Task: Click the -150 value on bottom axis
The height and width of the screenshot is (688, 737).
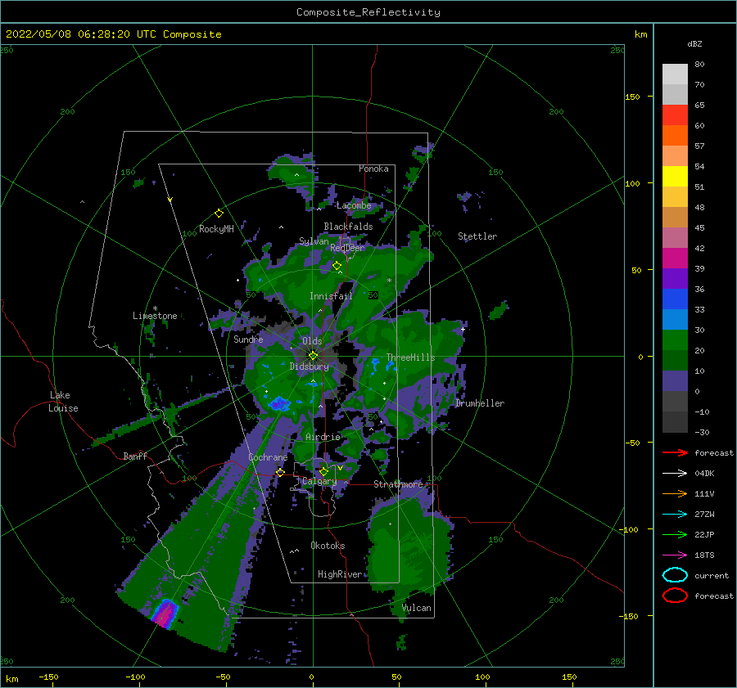Action: pyautogui.click(x=48, y=677)
